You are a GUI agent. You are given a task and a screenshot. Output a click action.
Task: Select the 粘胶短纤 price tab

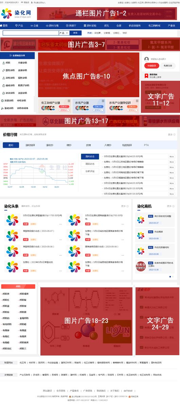[x=127, y=145]
